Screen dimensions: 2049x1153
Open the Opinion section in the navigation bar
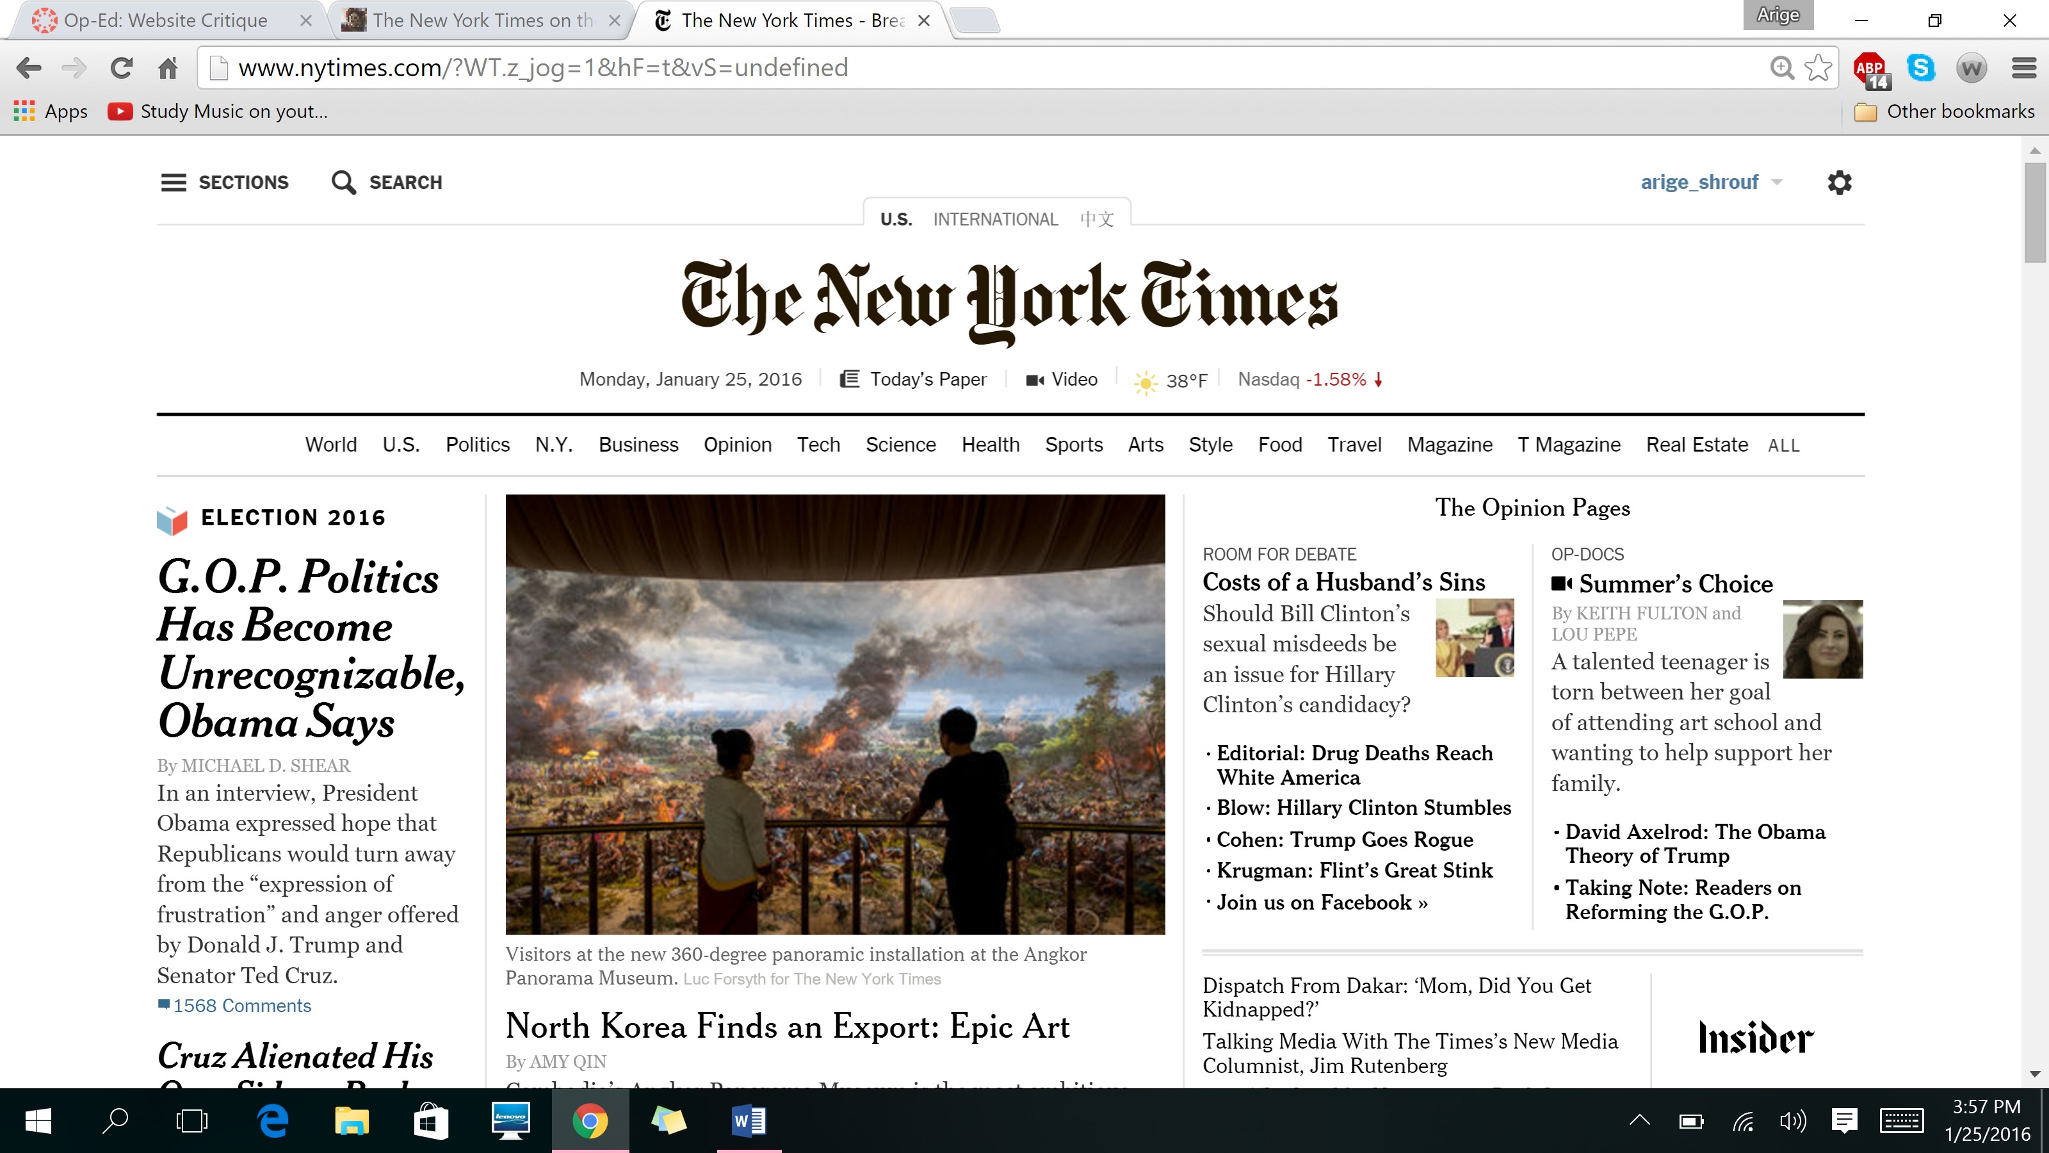pyautogui.click(x=738, y=445)
